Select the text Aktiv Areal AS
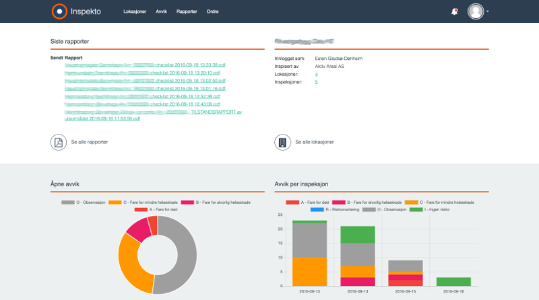Image resolution: width=539 pixels, height=300 pixels. click(x=329, y=66)
